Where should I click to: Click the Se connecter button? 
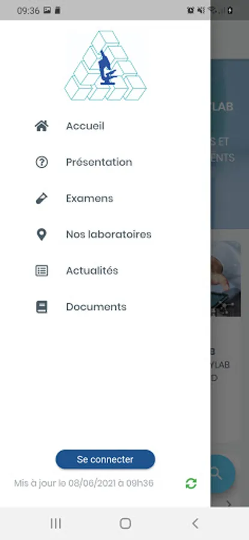106,460
